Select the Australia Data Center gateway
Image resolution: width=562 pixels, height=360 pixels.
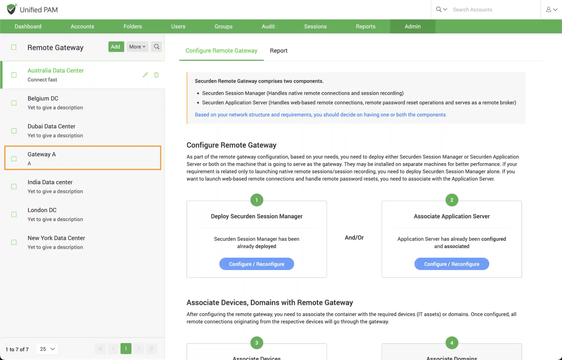[x=83, y=75]
